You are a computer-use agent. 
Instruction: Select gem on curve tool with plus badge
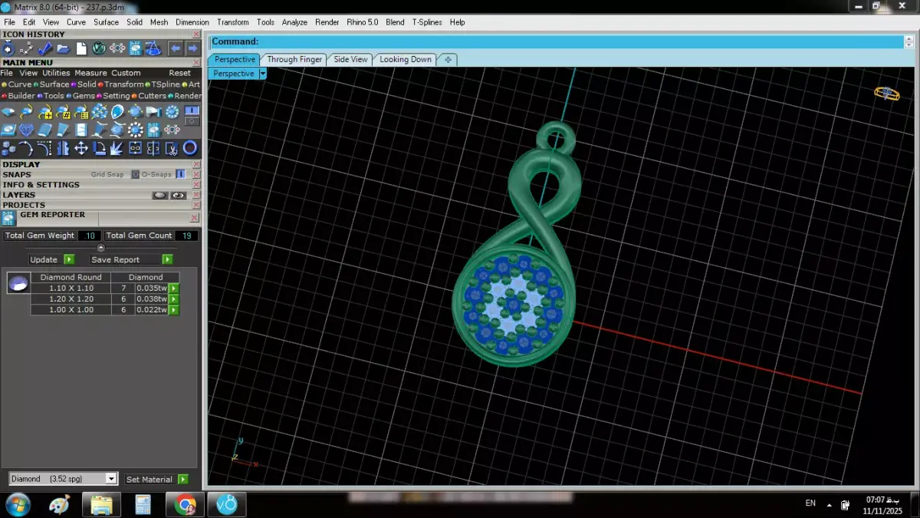coord(44,112)
